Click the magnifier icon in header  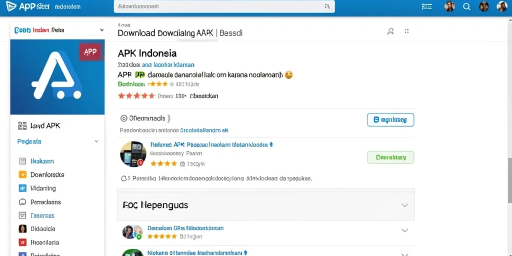coord(466,6)
